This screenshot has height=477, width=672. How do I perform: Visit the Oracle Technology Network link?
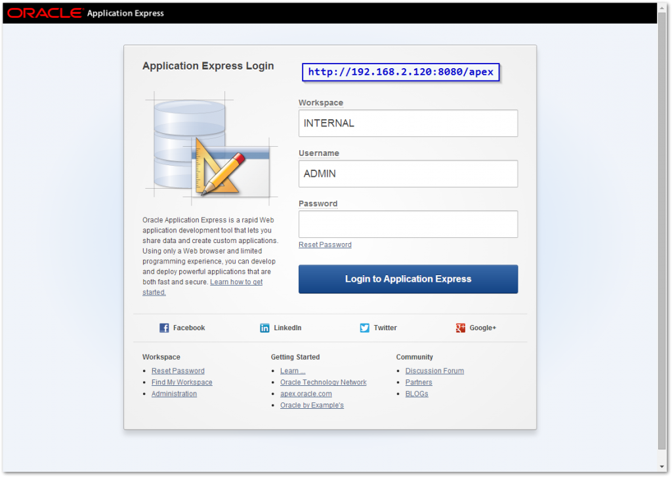tap(323, 382)
